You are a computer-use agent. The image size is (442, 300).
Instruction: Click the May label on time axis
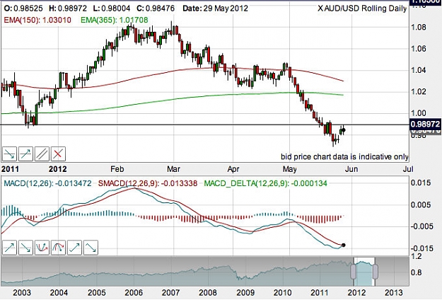click(289, 169)
